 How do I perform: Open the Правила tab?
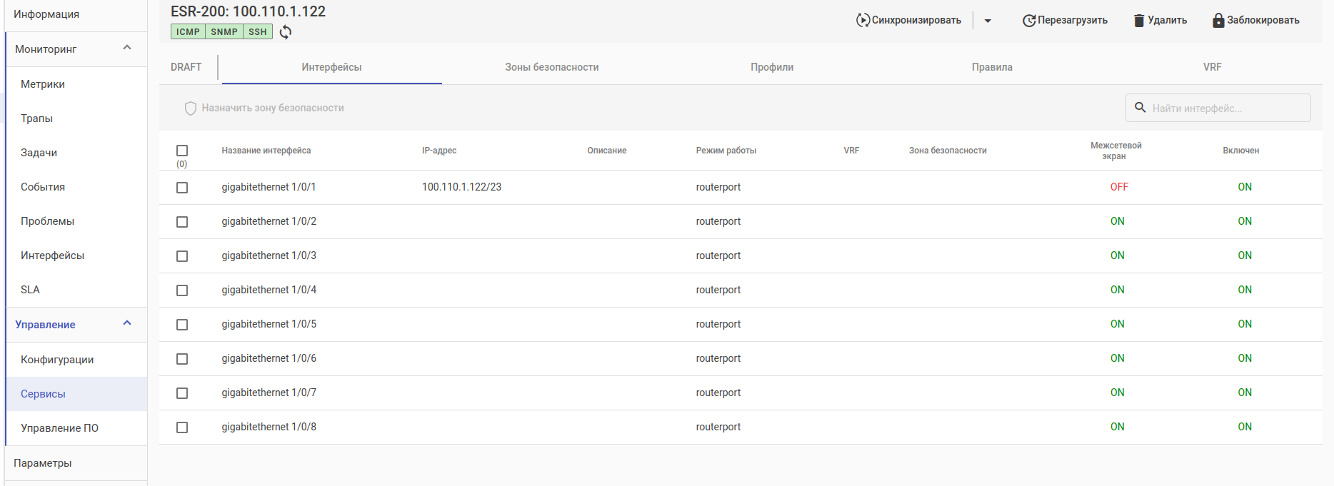pyautogui.click(x=992, y=67)
